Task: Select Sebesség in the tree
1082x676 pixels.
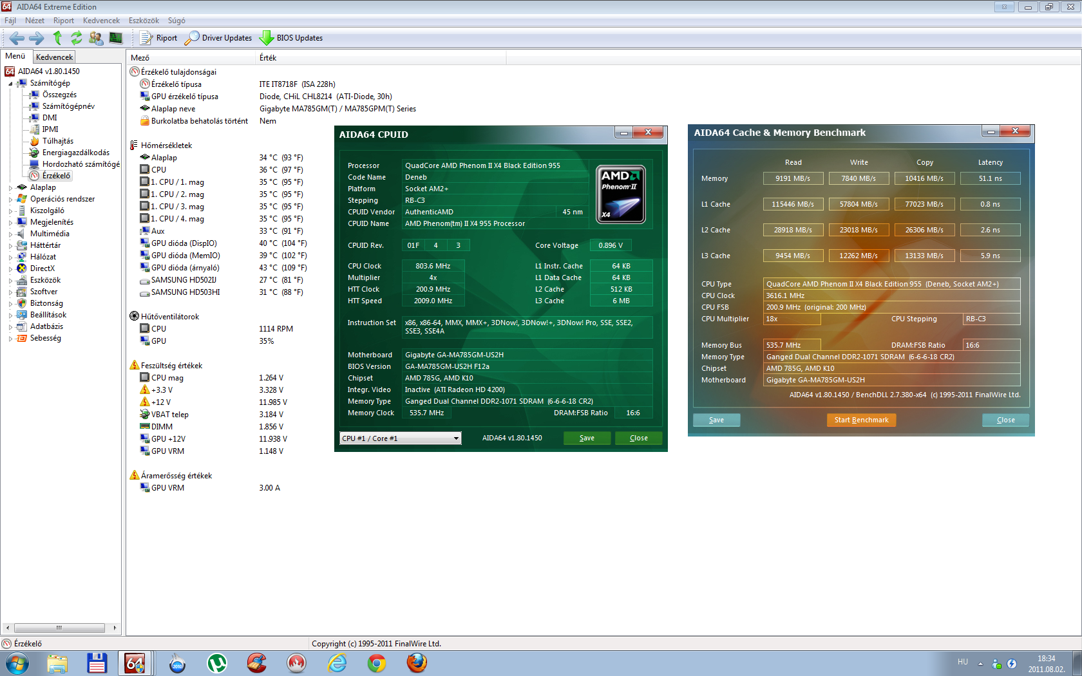Action: coord(45,338)
